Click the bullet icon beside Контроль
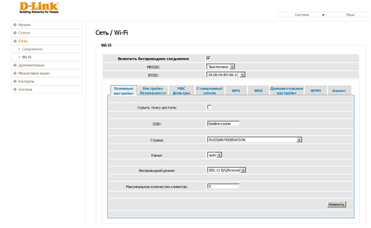371x228 pixels. click(x=15, y=81)
